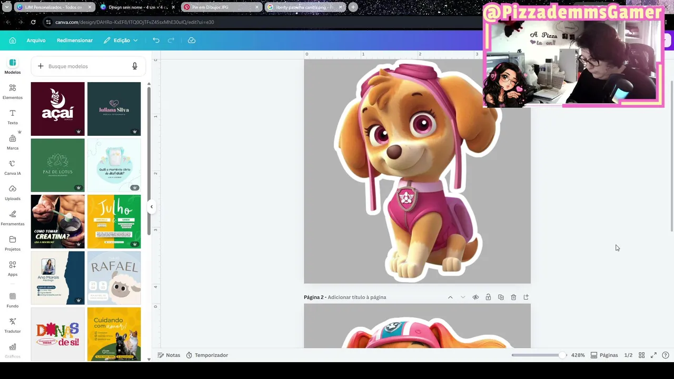Open the Notas panel
Image resolution: width=674 pixels, height=379 pixels.
169,355
